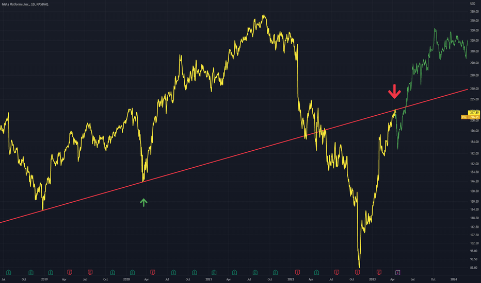Viewport: 481px width, 283px height.
Task: Click the 350.00 price axis label
Action: pyautogui.click(x=474, y=30)
